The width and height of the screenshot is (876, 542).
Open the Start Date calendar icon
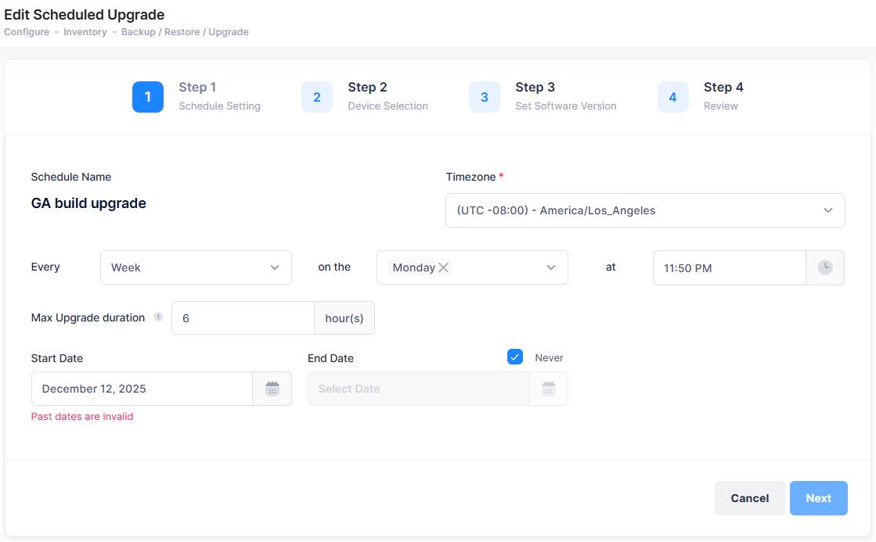(272, 389)
